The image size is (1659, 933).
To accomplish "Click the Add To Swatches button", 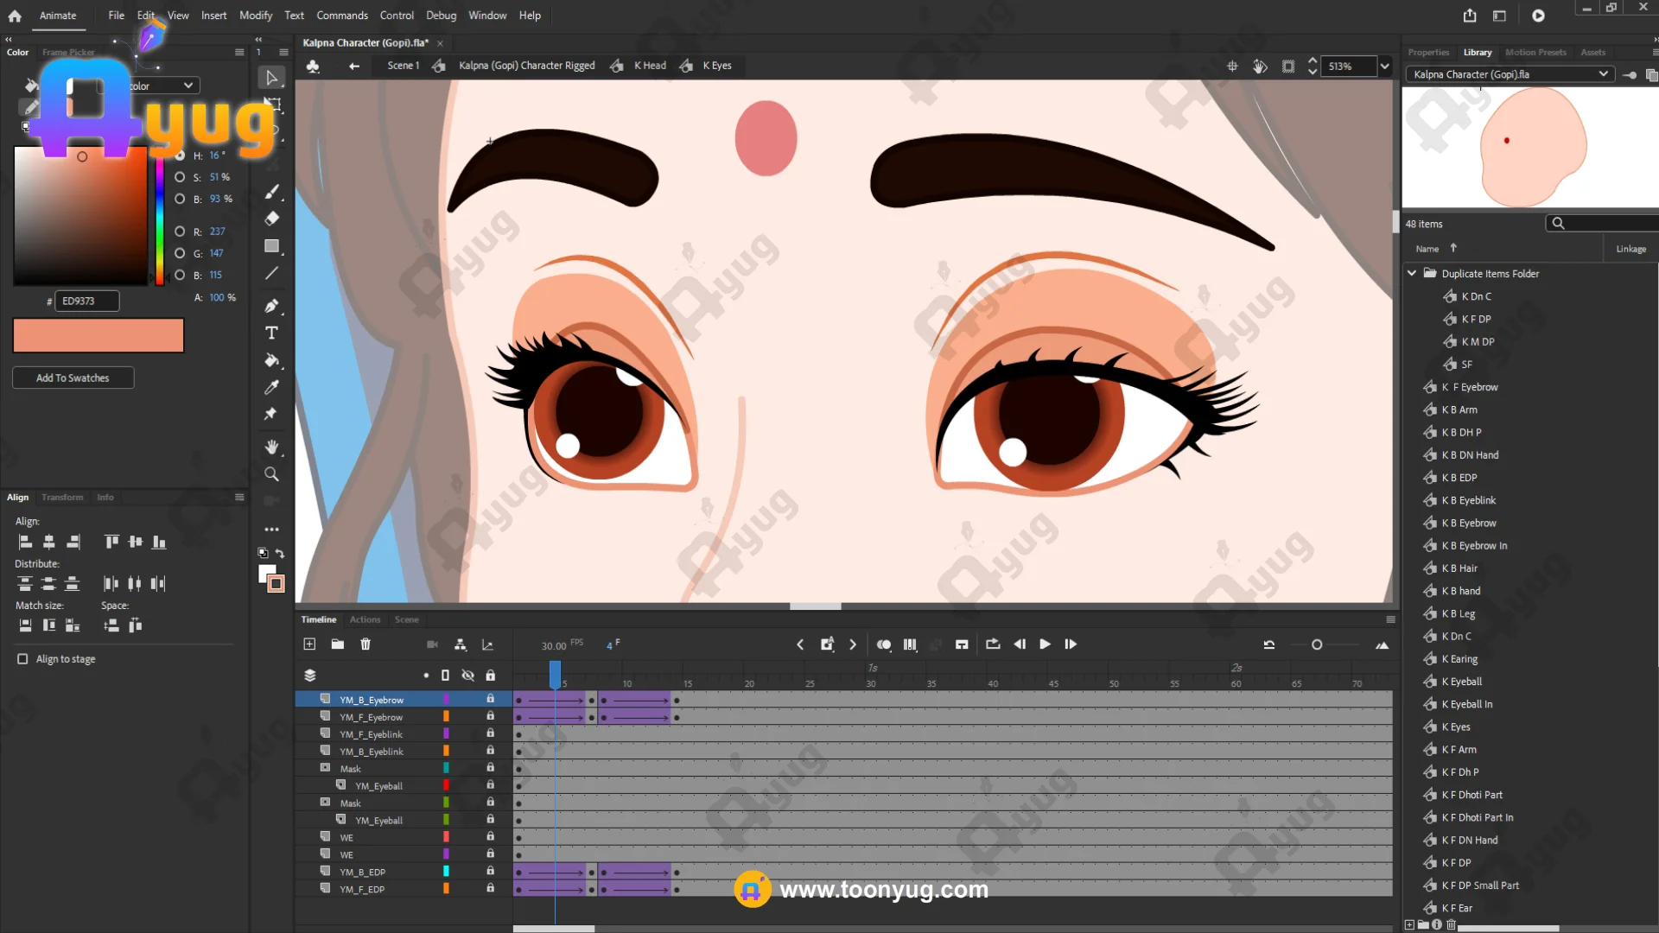I will tap(73, 378).
